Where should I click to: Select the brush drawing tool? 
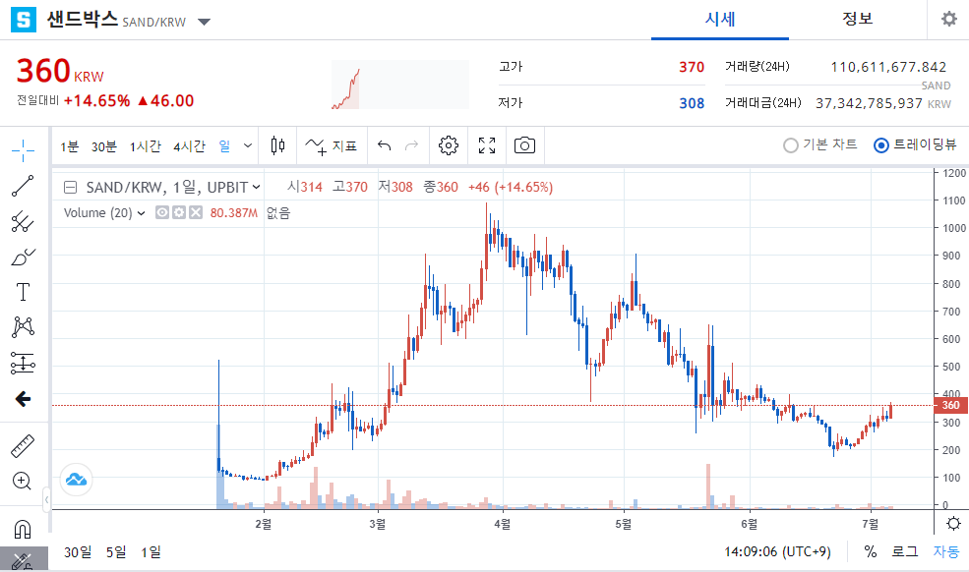tap(23, 257)
